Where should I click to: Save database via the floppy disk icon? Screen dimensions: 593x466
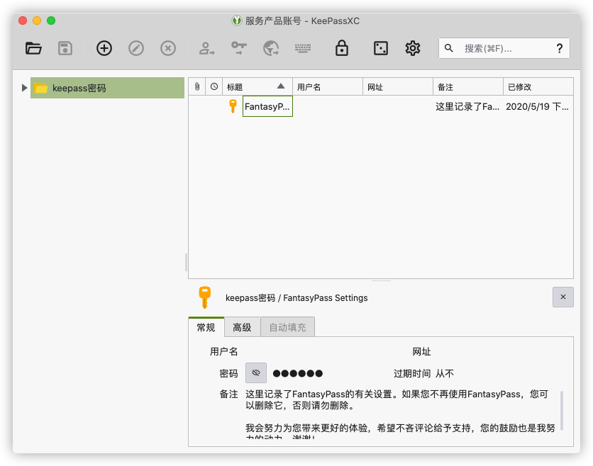[65, 48]
